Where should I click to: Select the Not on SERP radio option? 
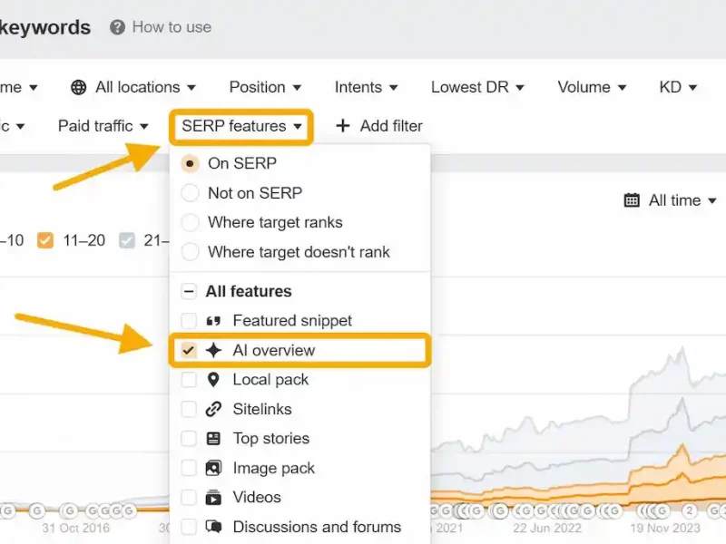(190, 193)
